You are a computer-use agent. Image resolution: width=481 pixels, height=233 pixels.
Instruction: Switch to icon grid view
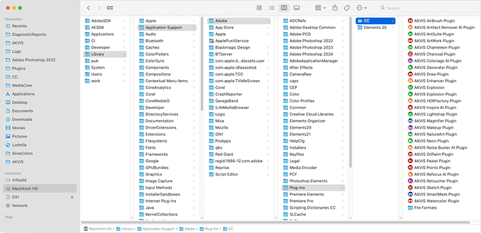259,8
